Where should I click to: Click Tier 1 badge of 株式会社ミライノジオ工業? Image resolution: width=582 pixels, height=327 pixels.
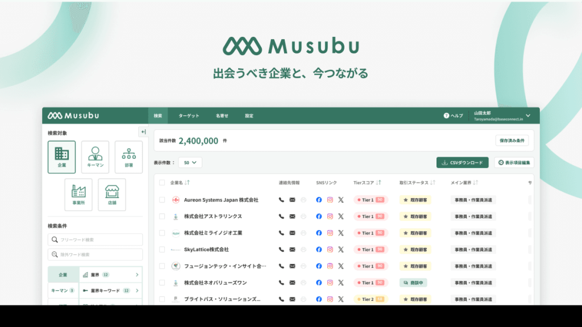(x=371, y=233)
